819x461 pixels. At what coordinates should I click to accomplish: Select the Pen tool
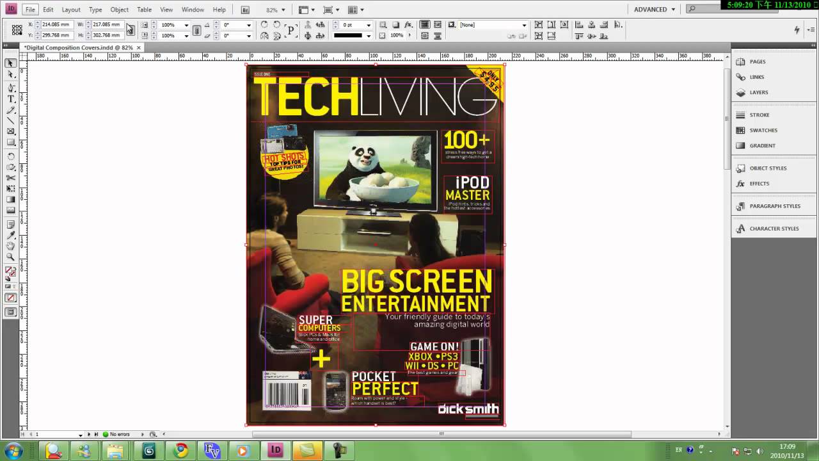11,87
